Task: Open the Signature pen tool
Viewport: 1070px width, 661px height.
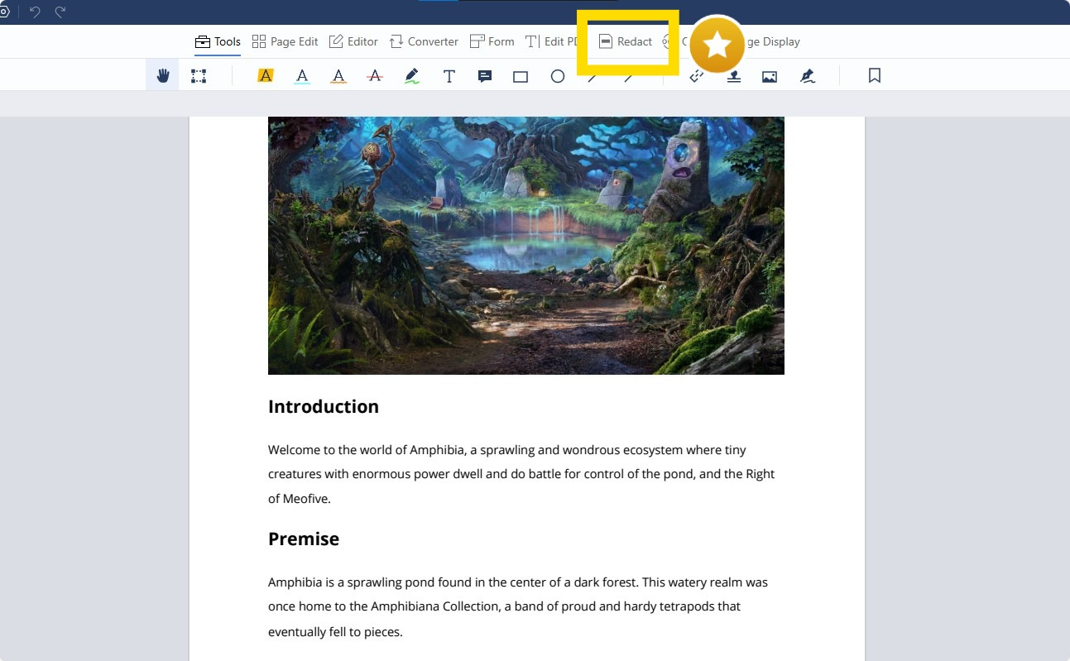Action: click(808, 76)
